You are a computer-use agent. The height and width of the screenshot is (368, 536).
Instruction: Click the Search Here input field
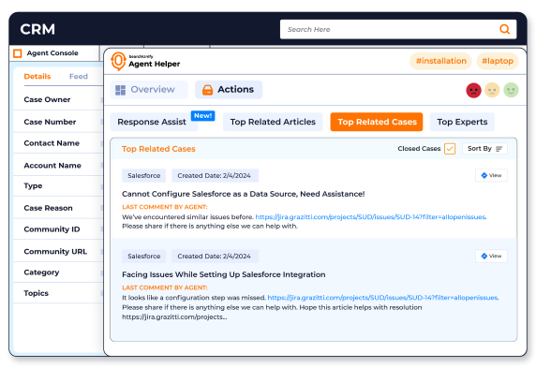[398, 29]
